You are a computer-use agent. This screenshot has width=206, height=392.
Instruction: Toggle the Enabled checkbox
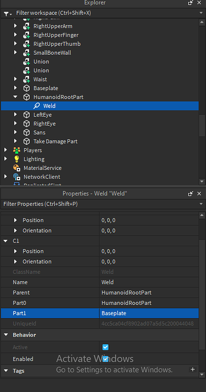(x=106, y=359)
